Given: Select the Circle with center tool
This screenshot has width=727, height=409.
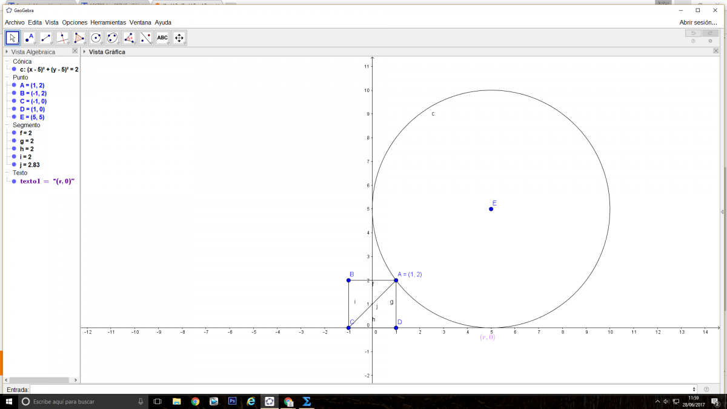Looking at the screenshot, I should [96, 38].
